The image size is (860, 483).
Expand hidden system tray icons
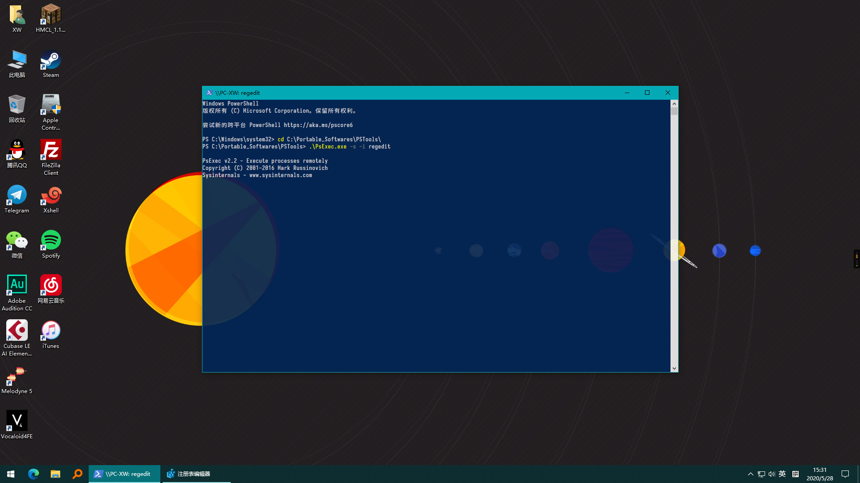(x=750, y=474)
